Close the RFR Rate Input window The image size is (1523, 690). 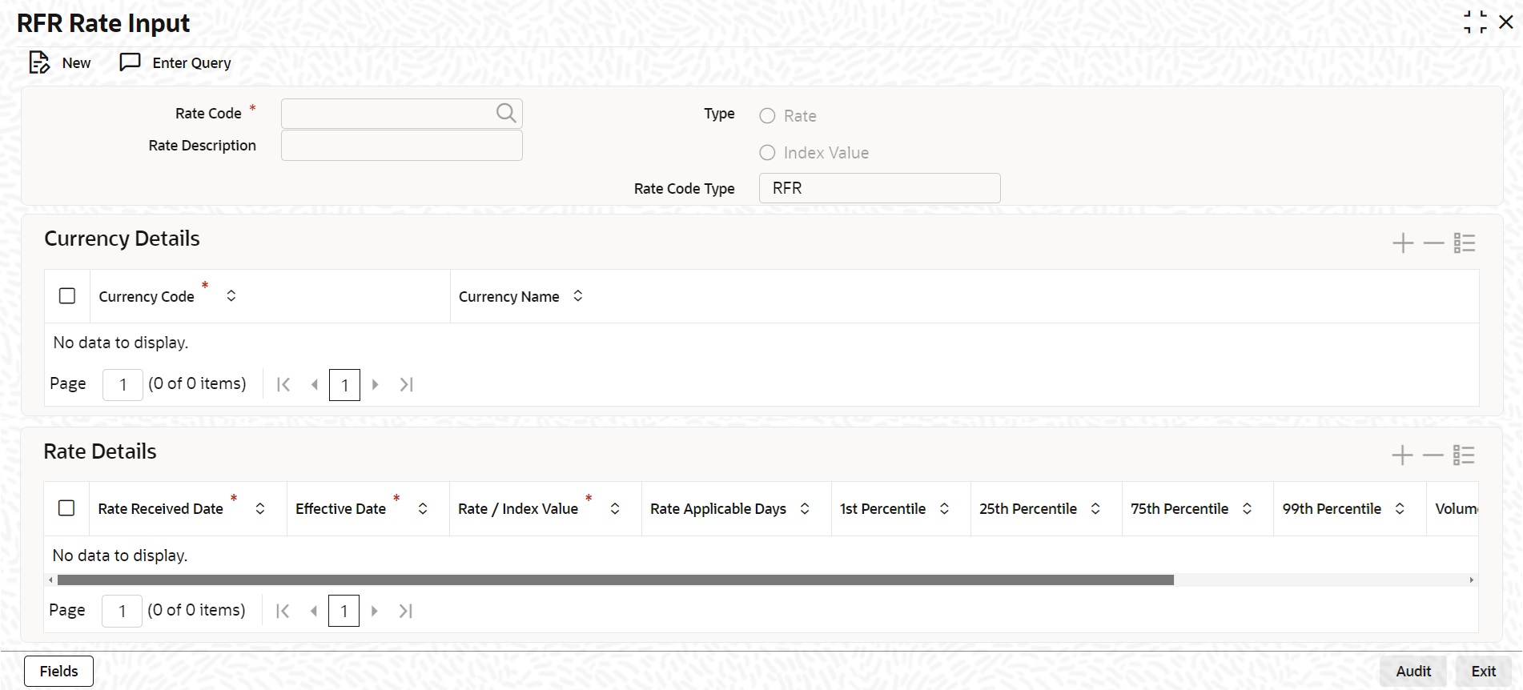1506,22
